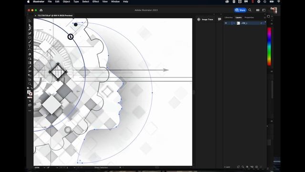This screenshot has height=172, width=305.
Task: Click the Edit Toolbar three-dots icon
Action: coord(30,111)
